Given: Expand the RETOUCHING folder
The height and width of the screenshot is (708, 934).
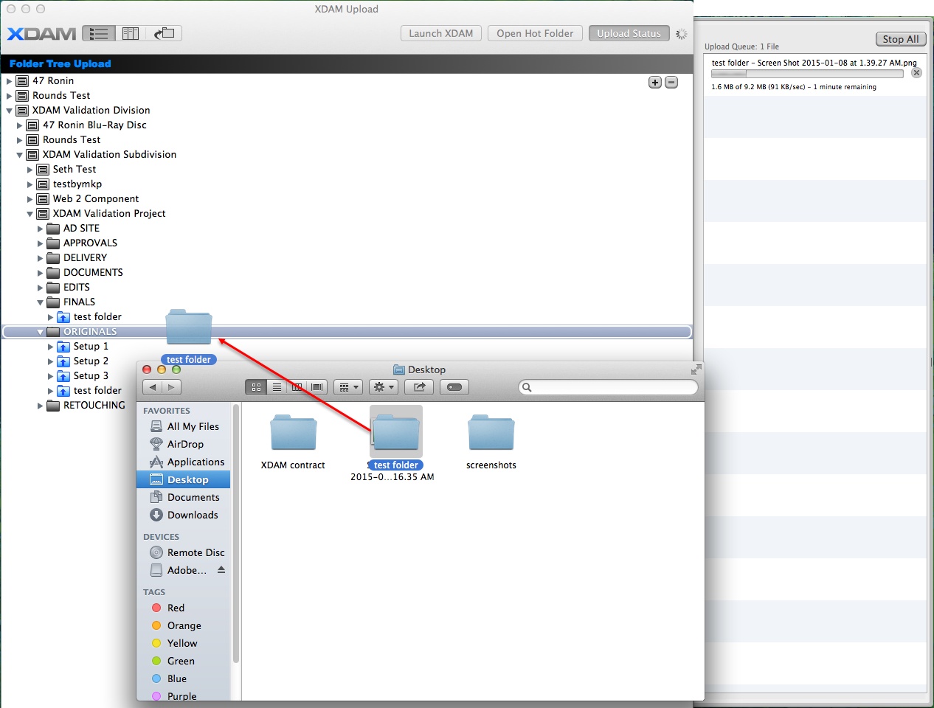Looking at the screenshot, I should pos(41,406).
